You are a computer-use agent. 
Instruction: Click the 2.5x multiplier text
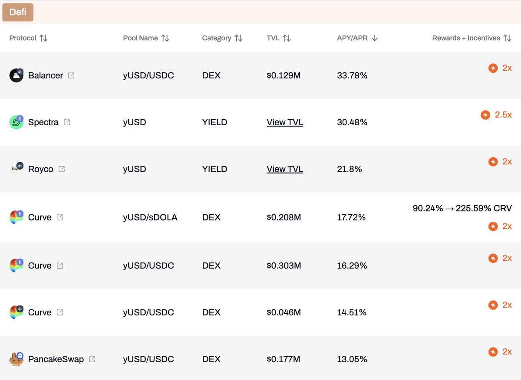[503, 115]
